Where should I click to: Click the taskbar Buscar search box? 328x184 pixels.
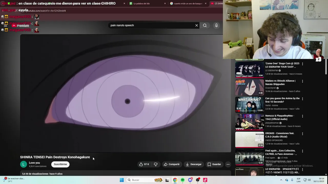click(x=145, y=180)
